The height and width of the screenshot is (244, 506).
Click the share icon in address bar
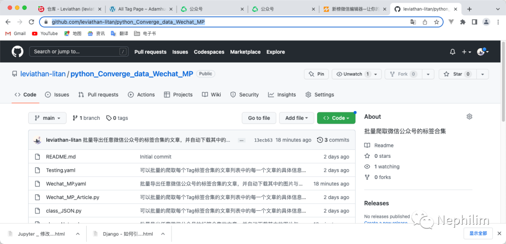click(424, 22)
